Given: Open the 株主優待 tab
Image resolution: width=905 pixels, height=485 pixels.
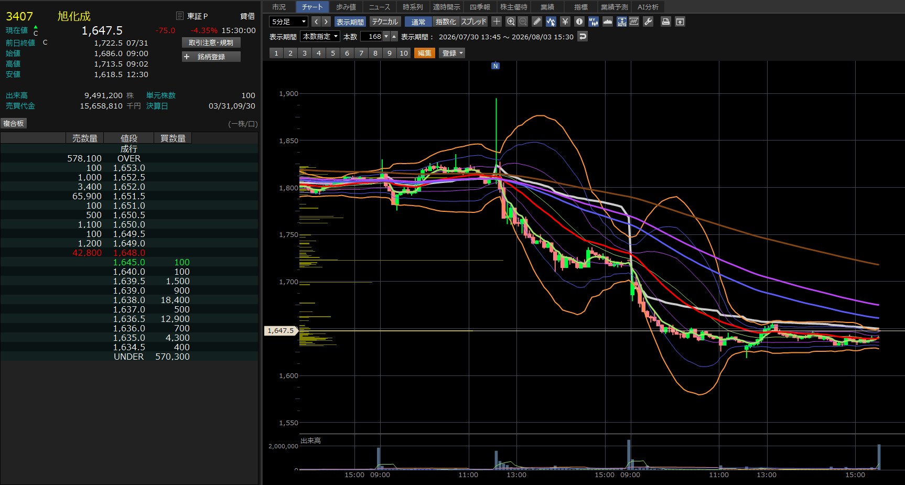Looking at the screenshot, I should pos(513,7).
